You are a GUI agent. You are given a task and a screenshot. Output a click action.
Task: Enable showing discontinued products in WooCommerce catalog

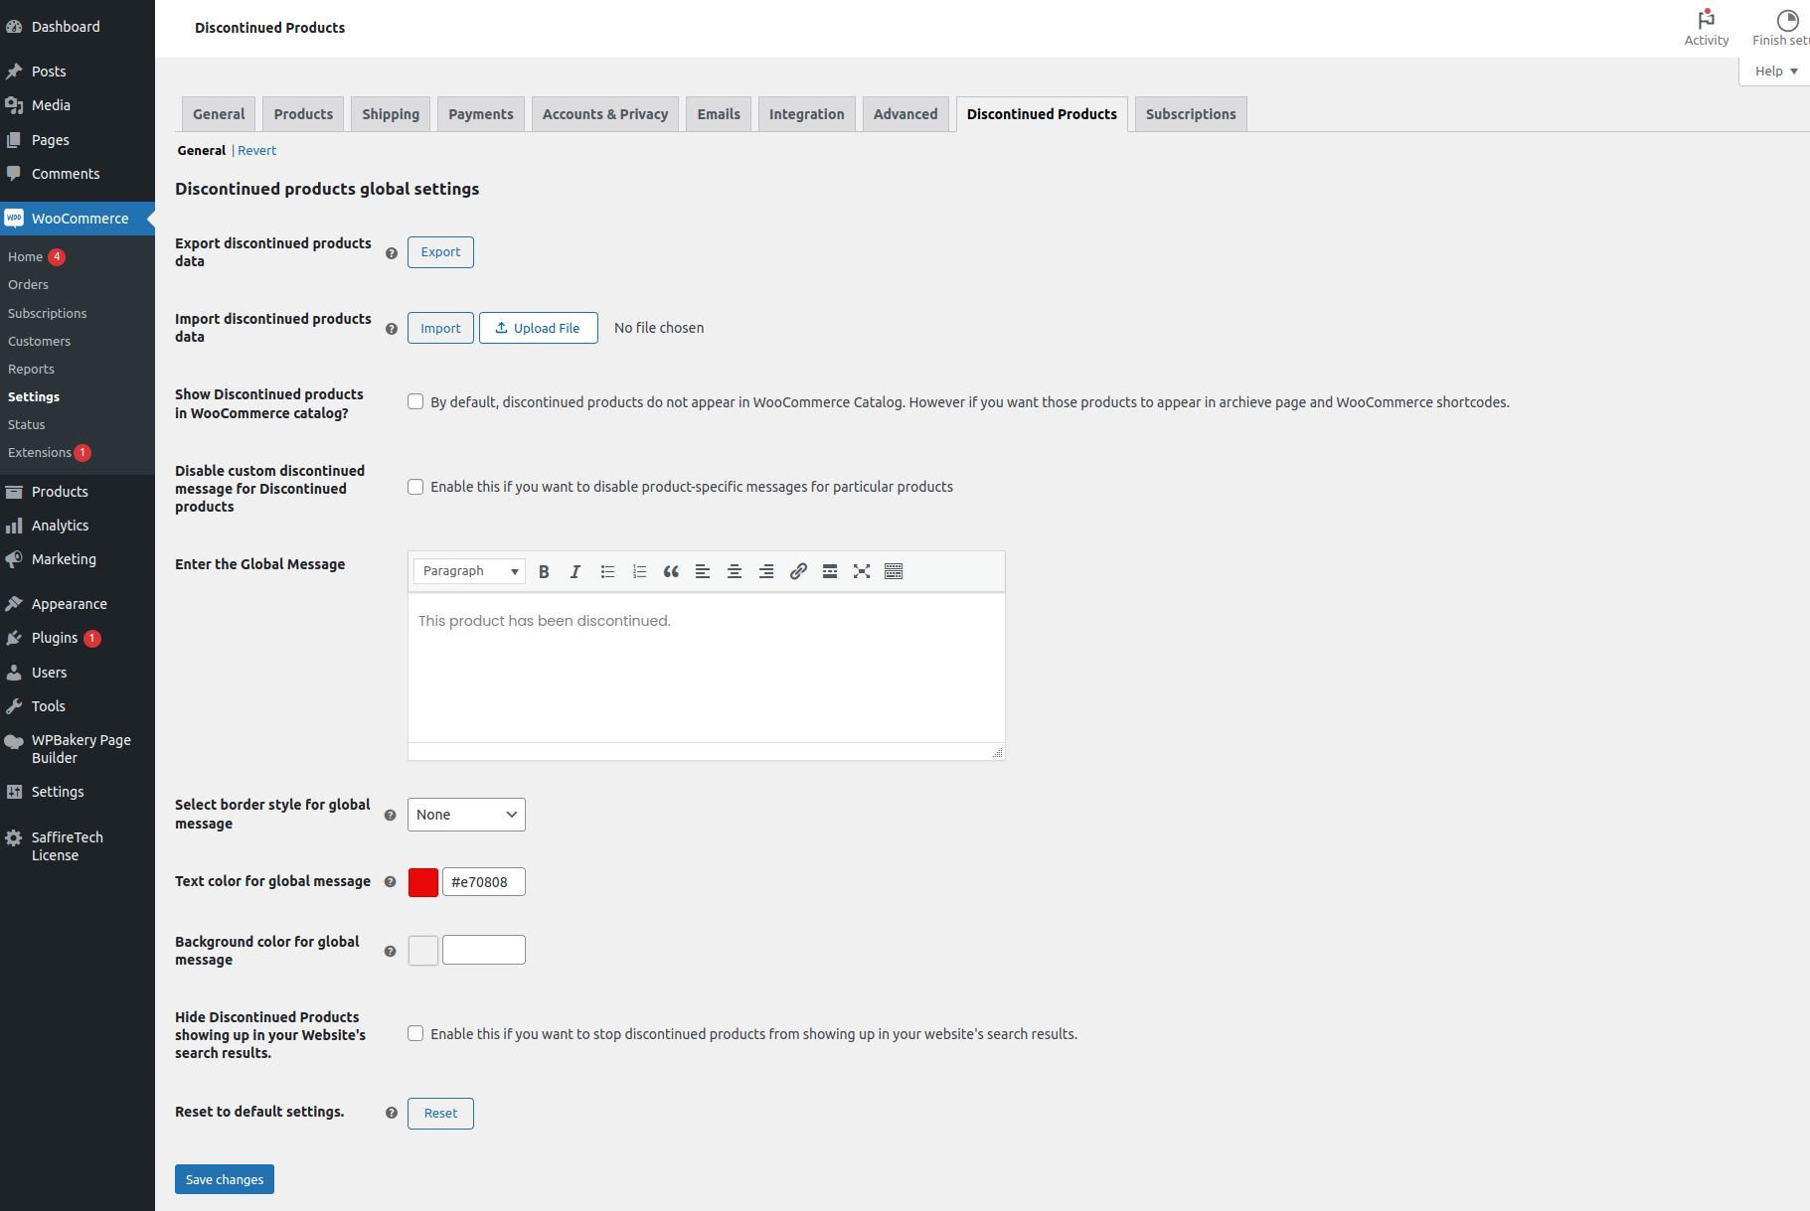coord(415,402)
